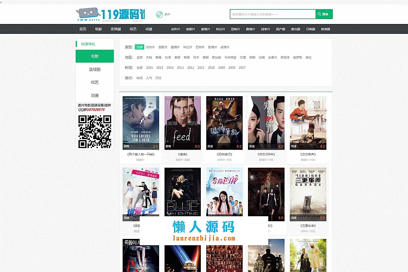Sort by 人气 in the 排行 row
The image size is (408, 272).
149,78
